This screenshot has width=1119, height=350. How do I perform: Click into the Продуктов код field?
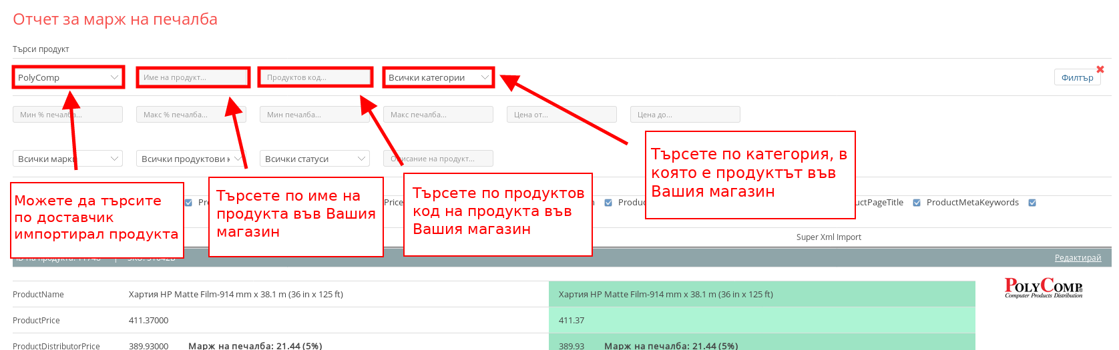pyautogui.click(x=315, y=77)
